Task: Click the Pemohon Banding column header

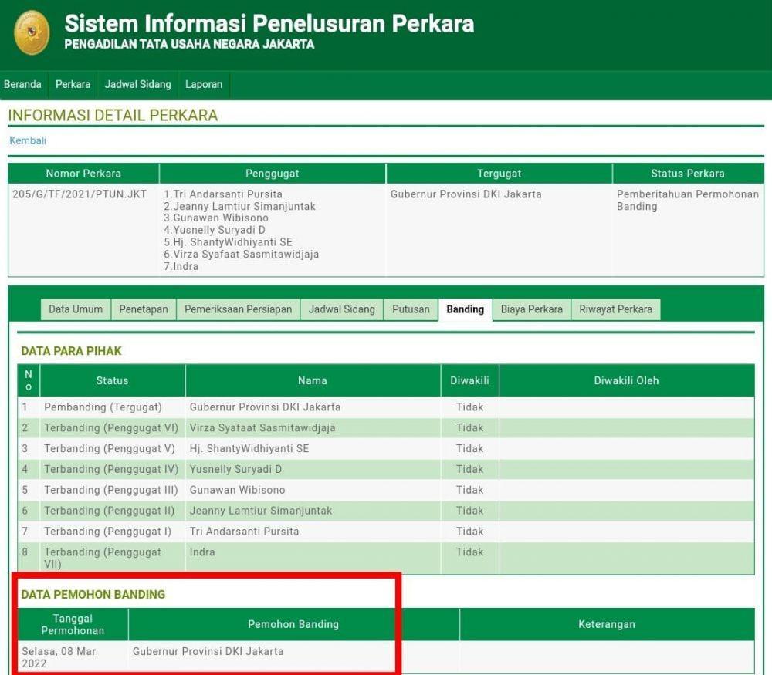Action: pyautogui.click(x=293, y=624)
